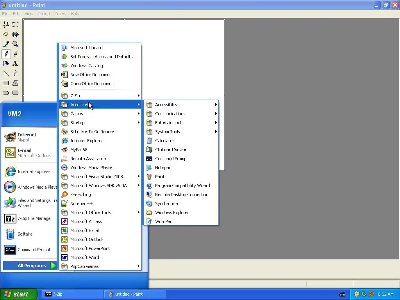Select the Rectangle shape tool
Screen dimensions: 400x300
[x=6, y=83]
